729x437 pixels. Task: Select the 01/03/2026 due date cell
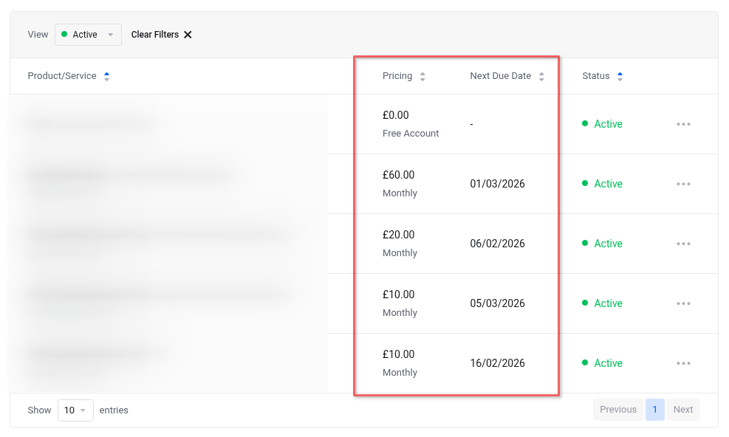[x=497, y=184]
